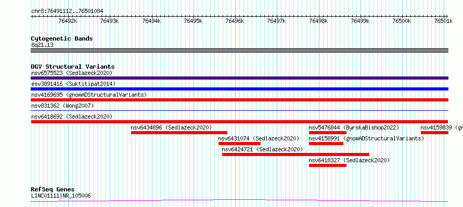Open nsv6431074 (Sedlazeck2020) variant label
The height and width of the screenshot is (207, 463).
259,138
